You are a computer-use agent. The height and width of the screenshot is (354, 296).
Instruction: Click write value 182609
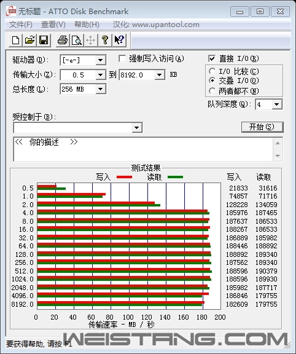(x=237, y=304)
